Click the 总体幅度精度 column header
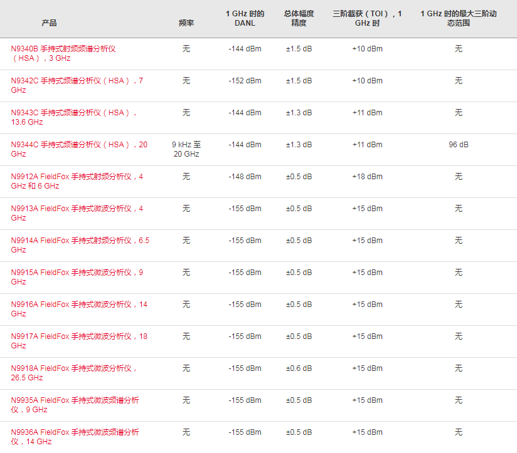The height and width of the screenshot is (453, 517). 299,18
